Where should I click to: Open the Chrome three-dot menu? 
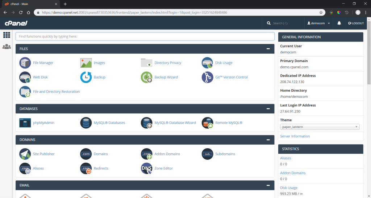[366, 13]
